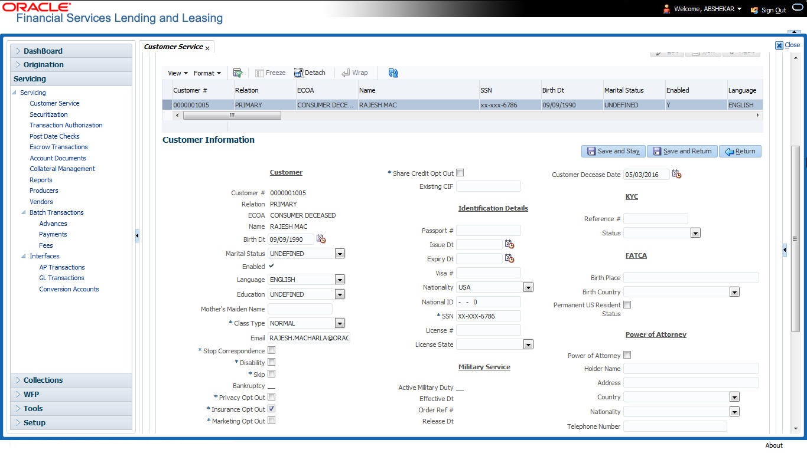
Task: Expand the WFP accordion section
Action: click(x=71, y=395)
